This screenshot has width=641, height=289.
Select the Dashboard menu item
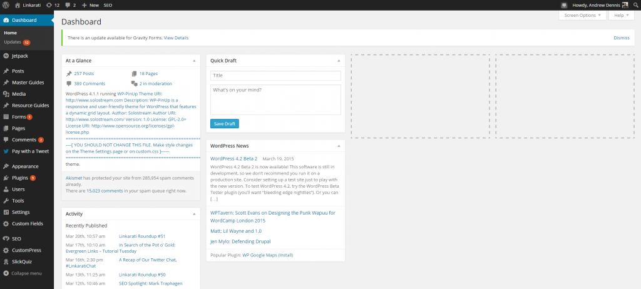27,20
